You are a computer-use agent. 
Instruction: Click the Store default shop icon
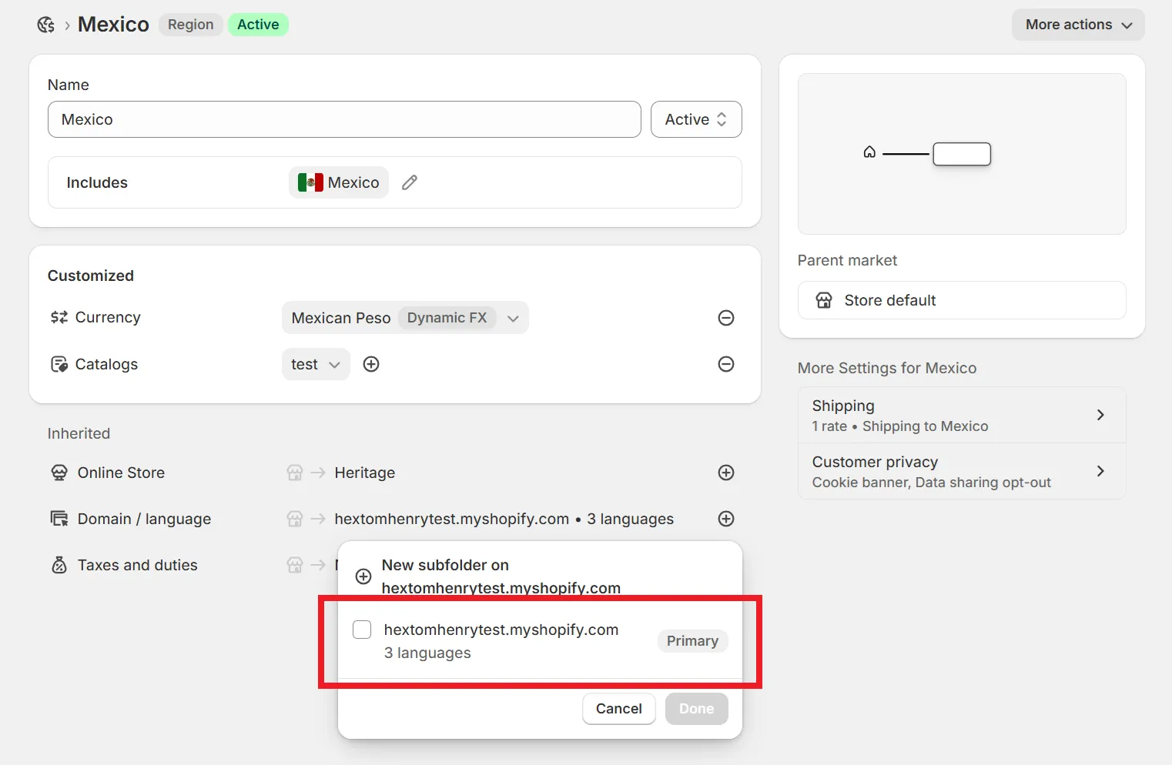point(824,300)
